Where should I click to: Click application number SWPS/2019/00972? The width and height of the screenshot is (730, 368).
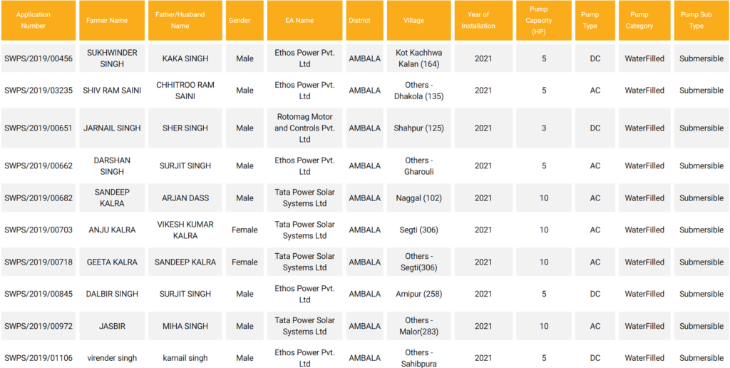[38, 326]
